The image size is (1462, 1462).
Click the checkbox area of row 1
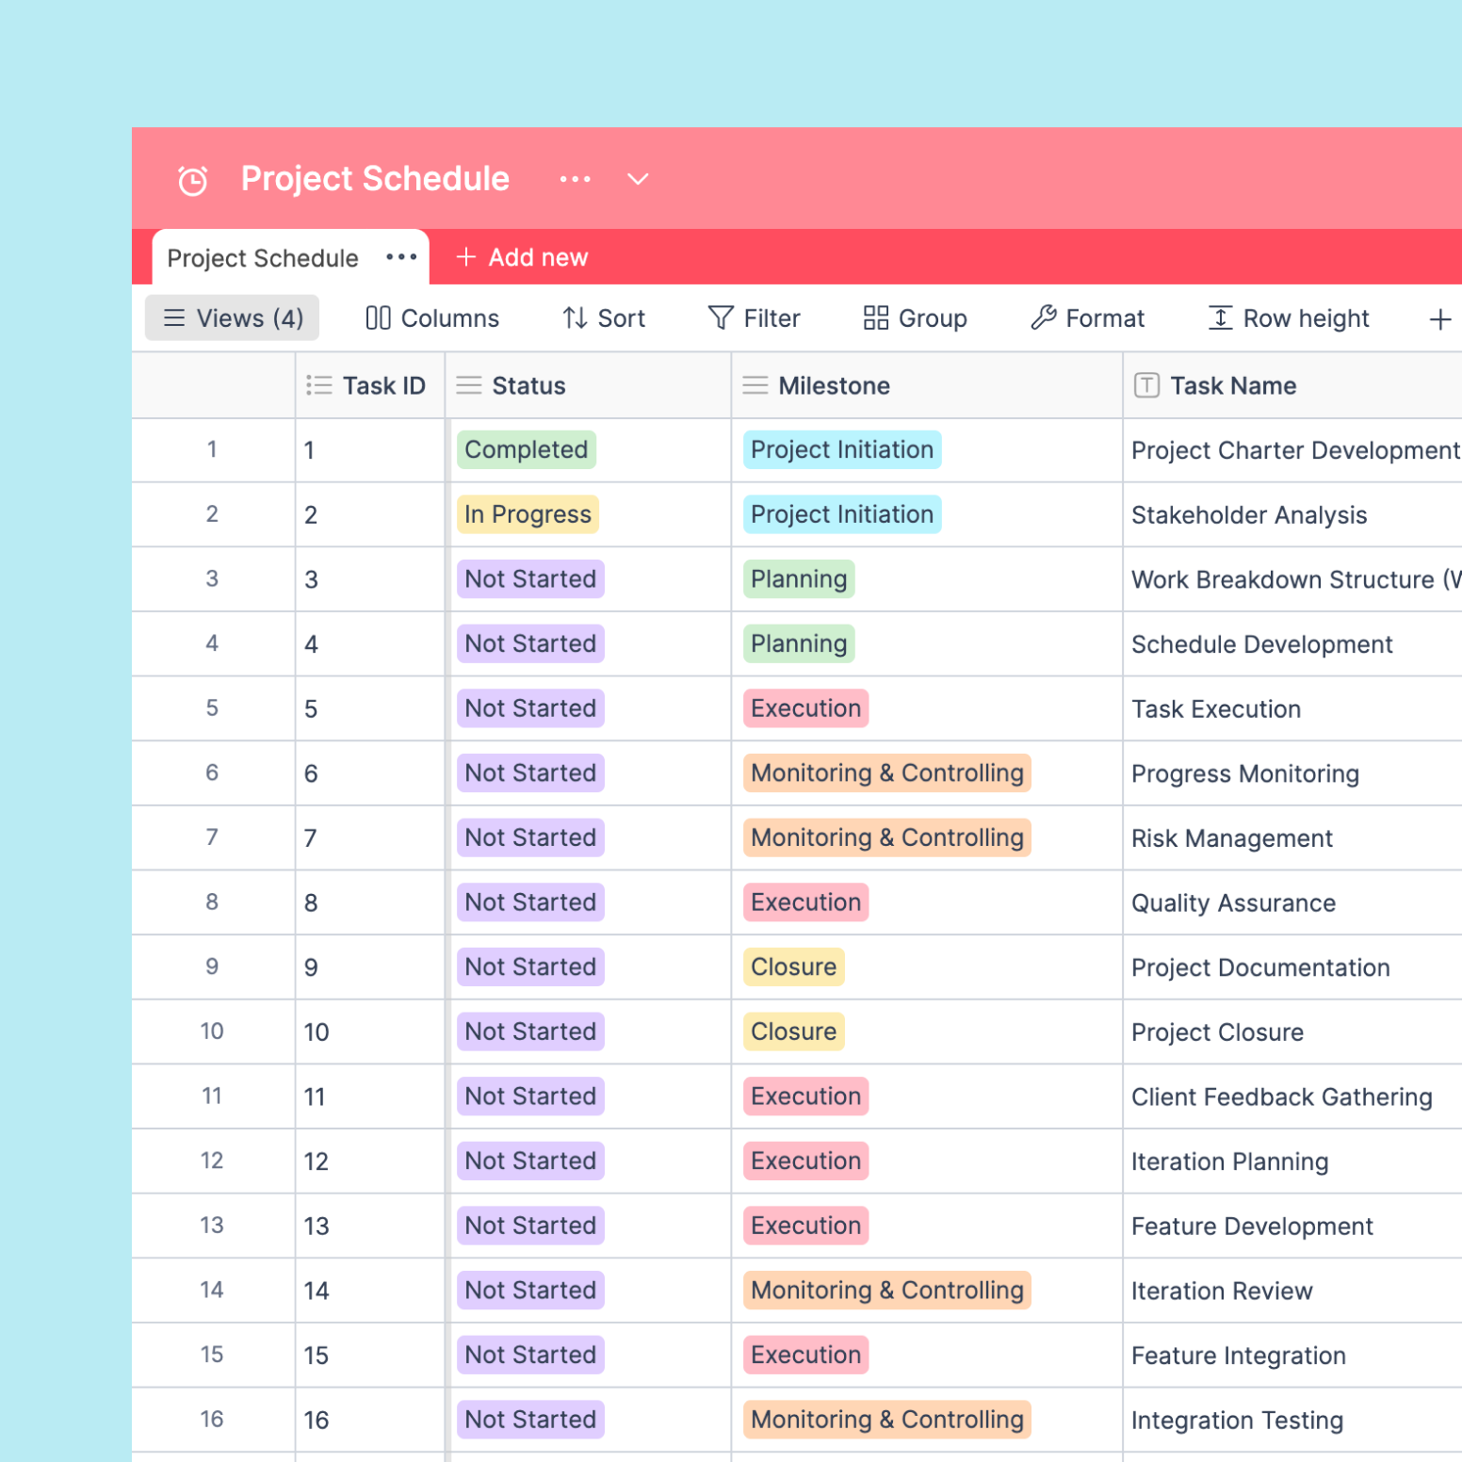tap(212, 450)
